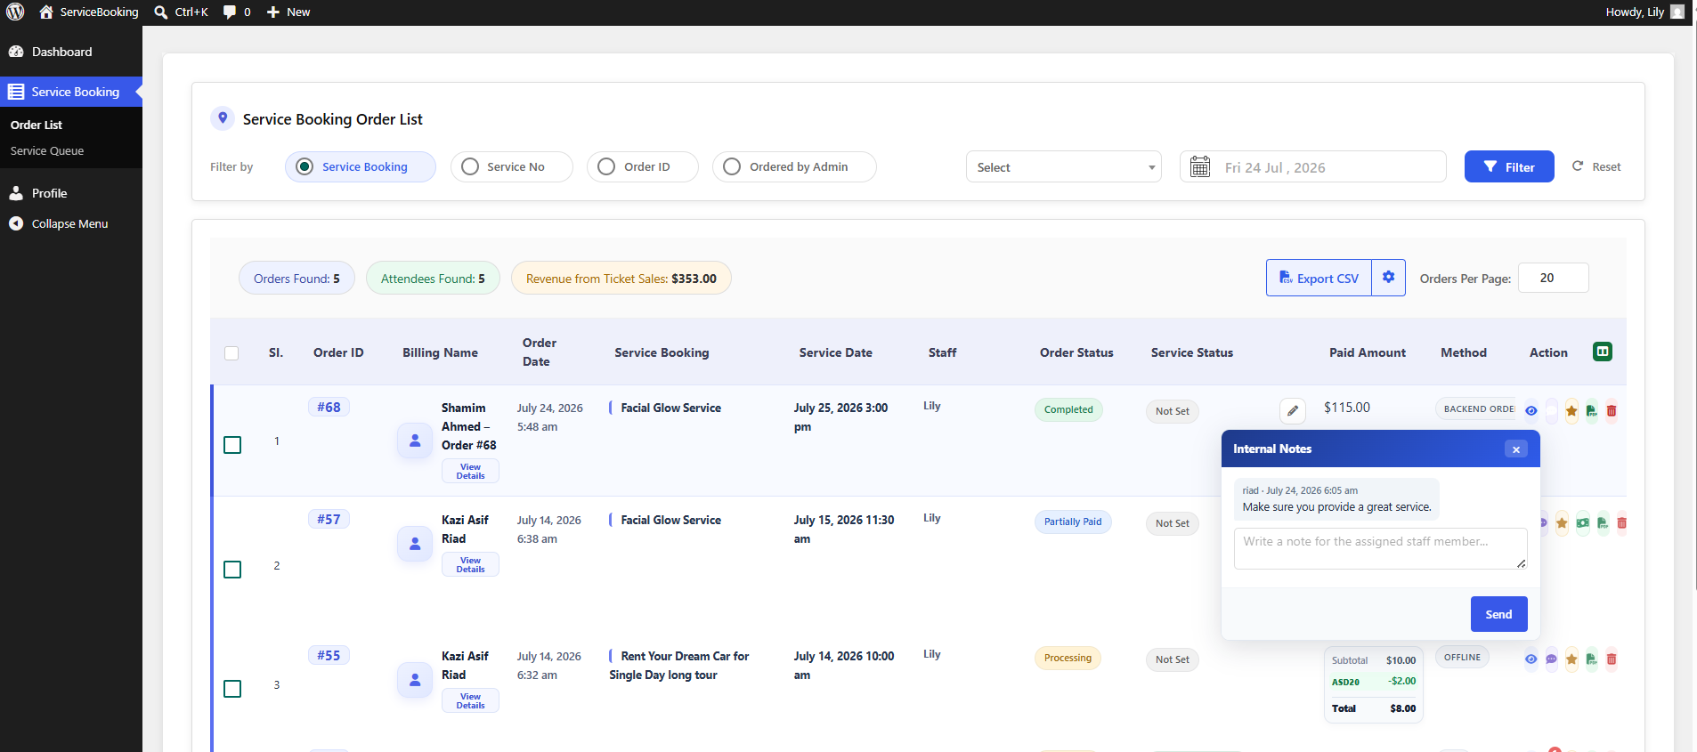The height and width of the screenshot is (752, 1697).
Task: View Details for Kazi Asif Riad order #55
Action: coord(470,700)
